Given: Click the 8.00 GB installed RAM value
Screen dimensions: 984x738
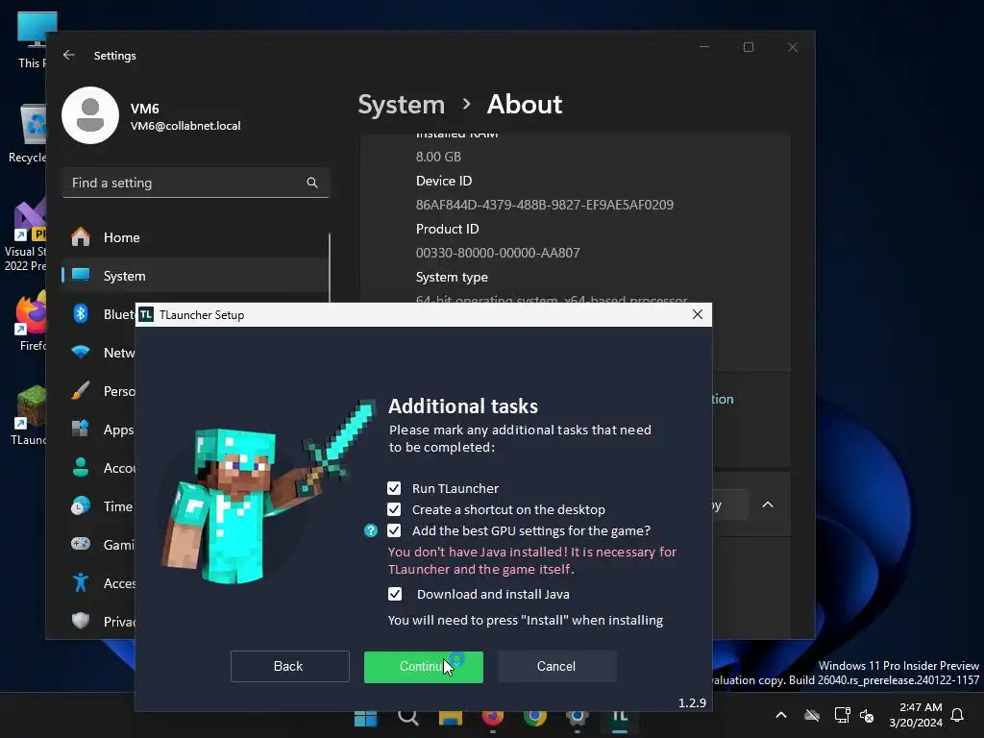Looking at the screenshot, I should [x=438, y=157].
